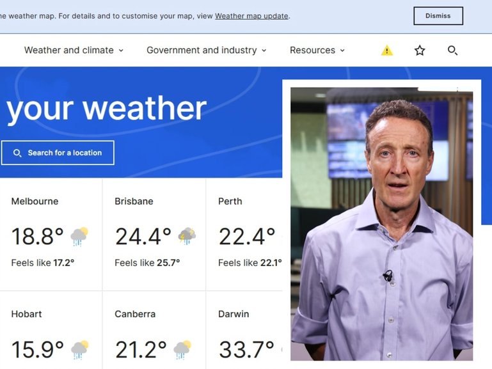Open favourites with the star icon

(420, 51)
